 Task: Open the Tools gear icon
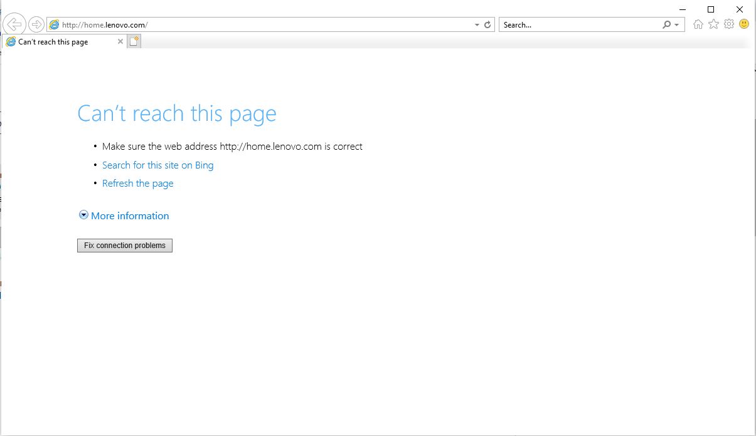pos(728,24)
